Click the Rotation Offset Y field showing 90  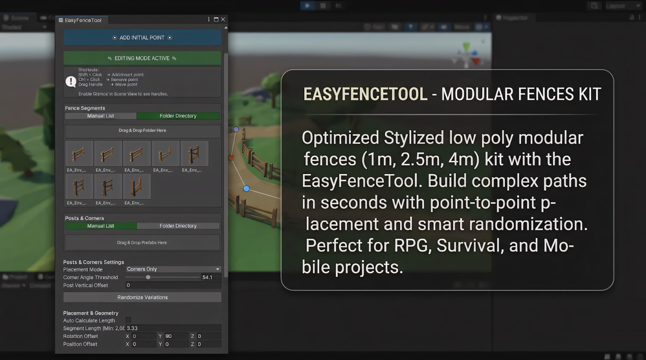point(177,336)
